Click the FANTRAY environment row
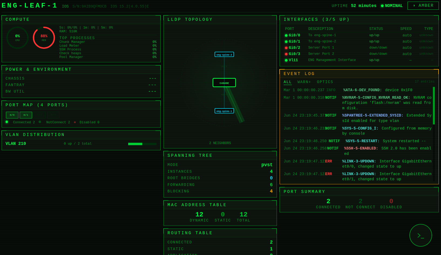 pos(81,85)
